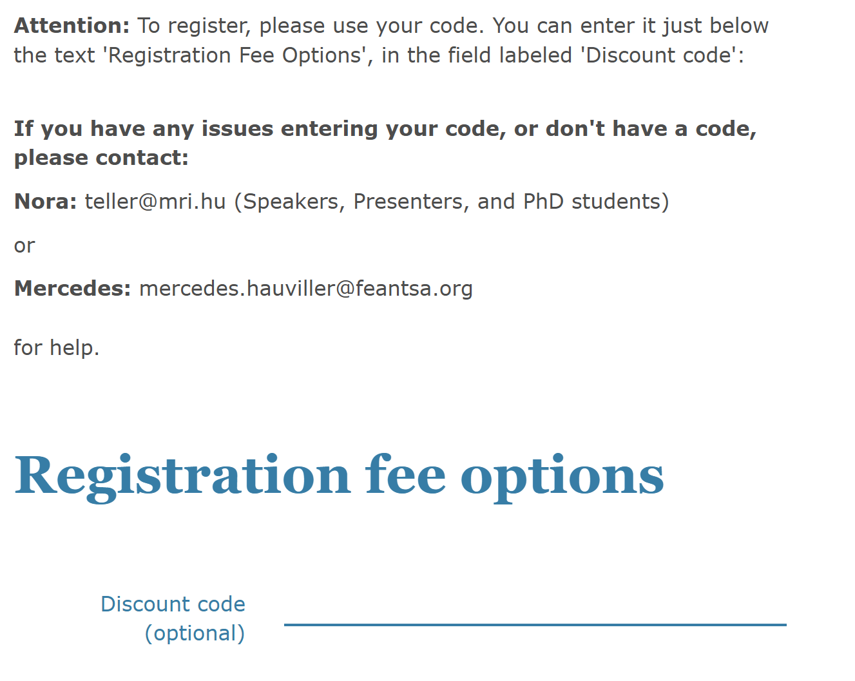Open Nora's email address teller@mri.hu

[155, 202]
